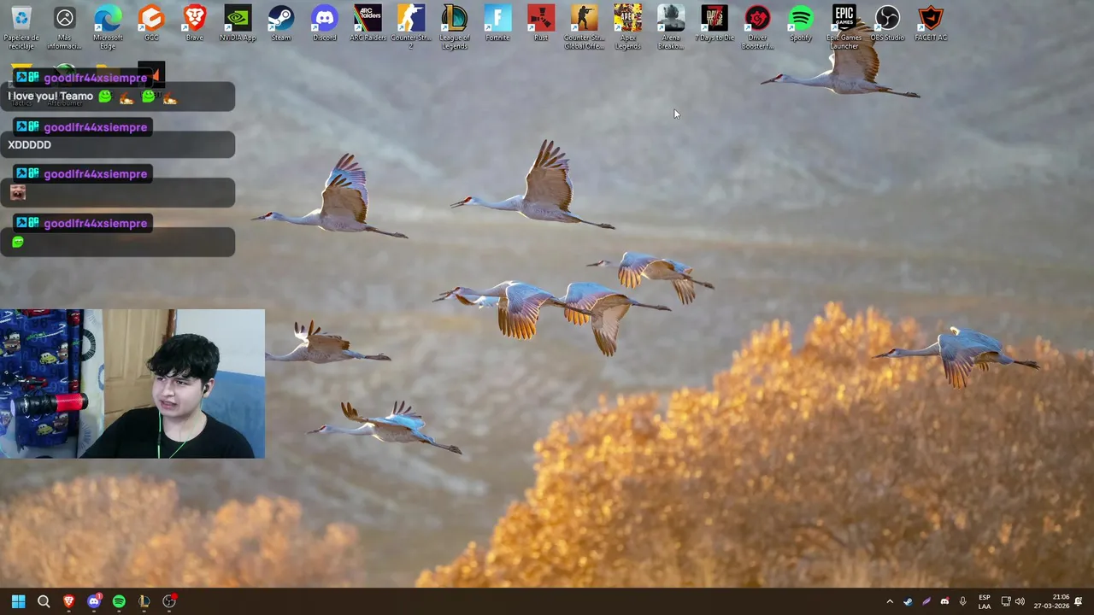Launch Steam from the desktop

click(x=281, y=23)
